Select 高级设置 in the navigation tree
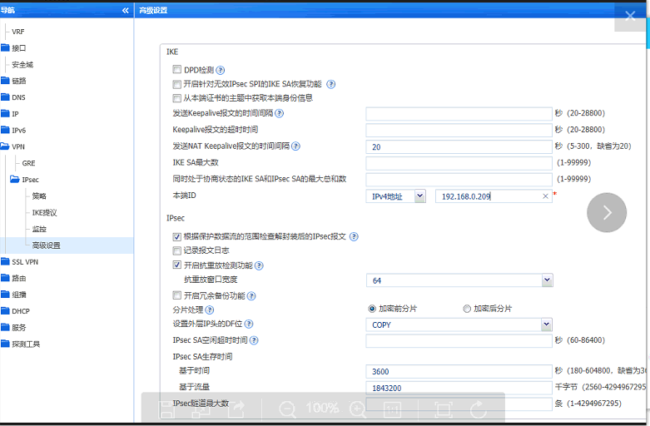This screenshot has width=650, height=426. tap(46, 245)
